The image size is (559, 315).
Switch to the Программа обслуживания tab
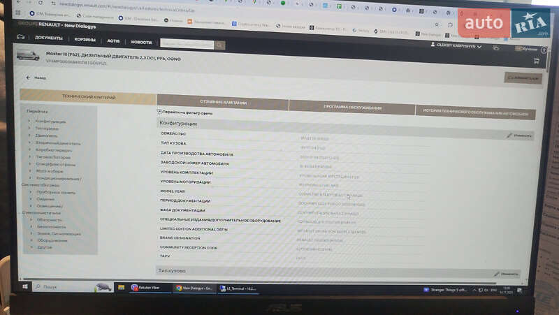coord(352,108)
